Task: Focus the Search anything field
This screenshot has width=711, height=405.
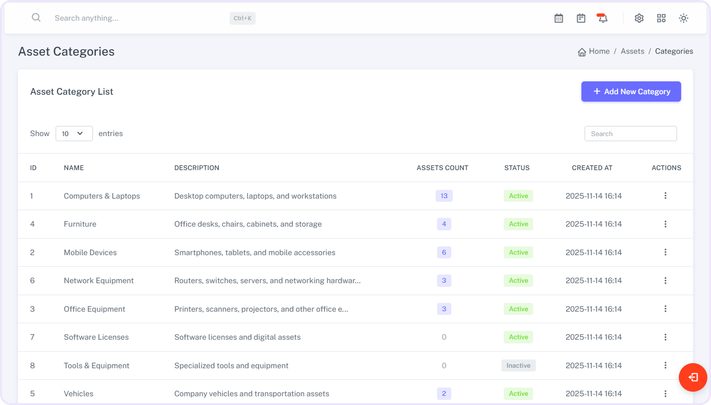Action: point(138,18)
